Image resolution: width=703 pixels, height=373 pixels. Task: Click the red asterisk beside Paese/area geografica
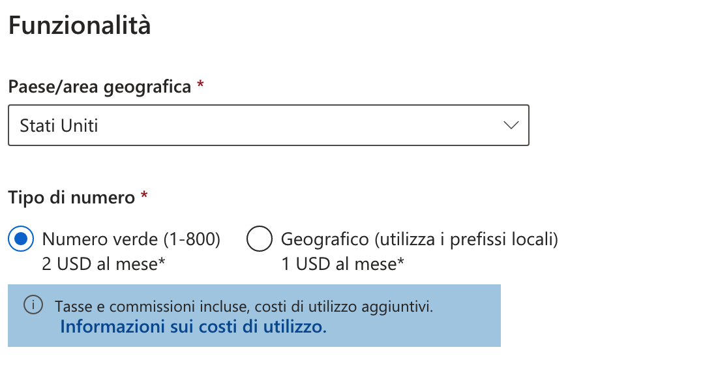pyautogui.click(x=200, y=84)
